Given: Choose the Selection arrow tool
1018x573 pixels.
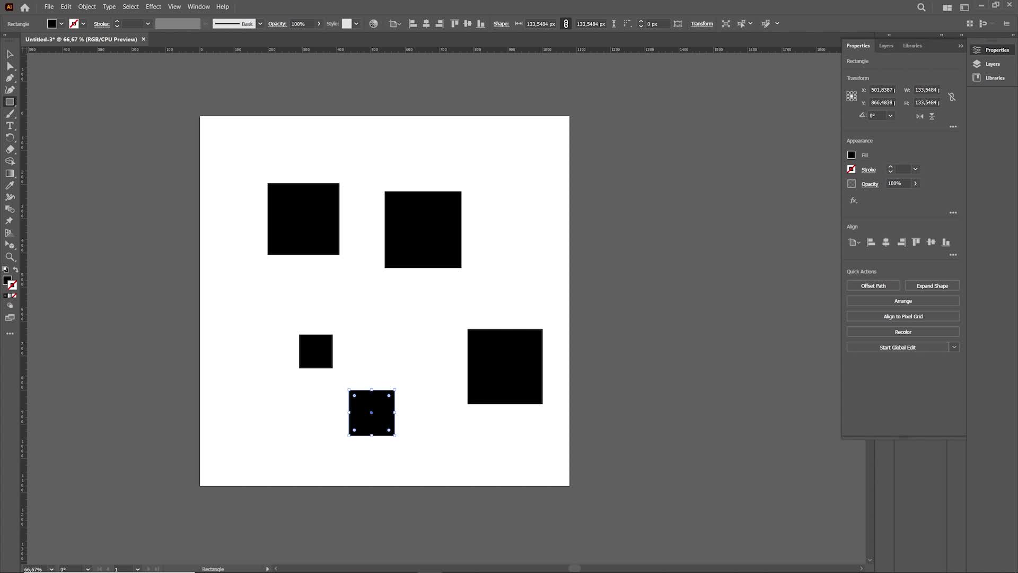Looking at the screenshot, I should click(x=10, y=54).
